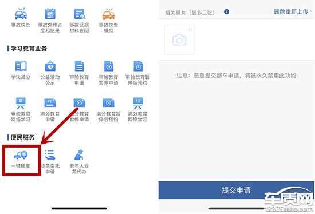Open 审验教育暂停后预约 clock icon
This screenshot has width=315, height=214.
coord(138,66)
